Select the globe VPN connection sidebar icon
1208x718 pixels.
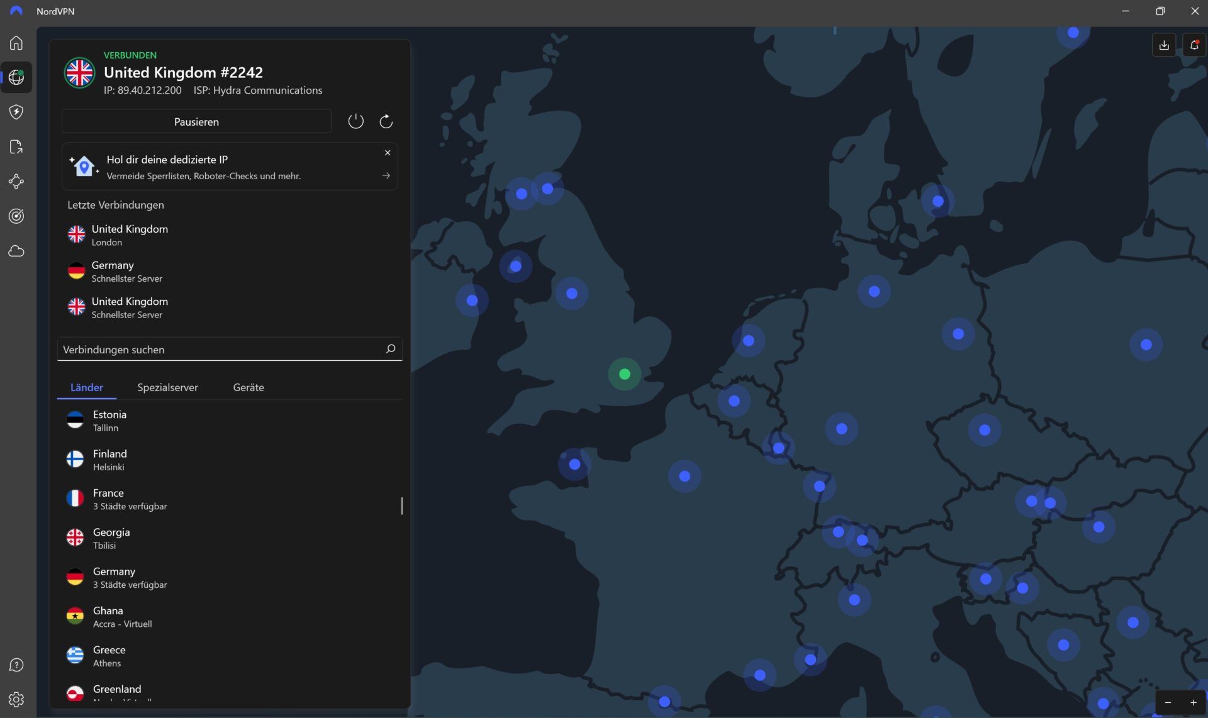coord(16,77)
